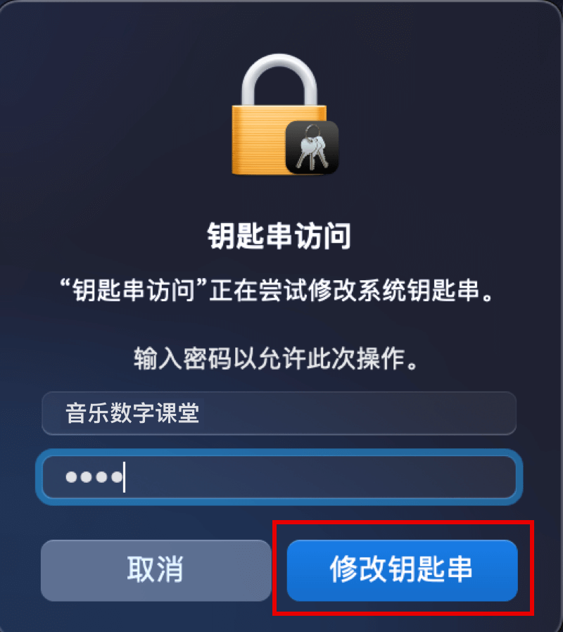This screenshot has width=563, height=632.
Task: Click the masked password dots
Action: click(94, 477)
